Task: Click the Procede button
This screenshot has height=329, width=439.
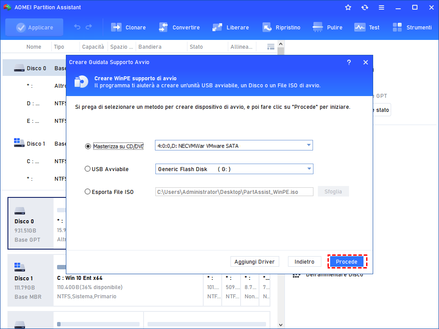Action: (347, 261)
